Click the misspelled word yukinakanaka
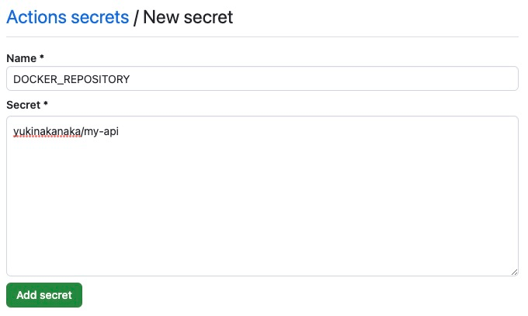Viewport: 528px width, 316px height. tap(47, 132)
